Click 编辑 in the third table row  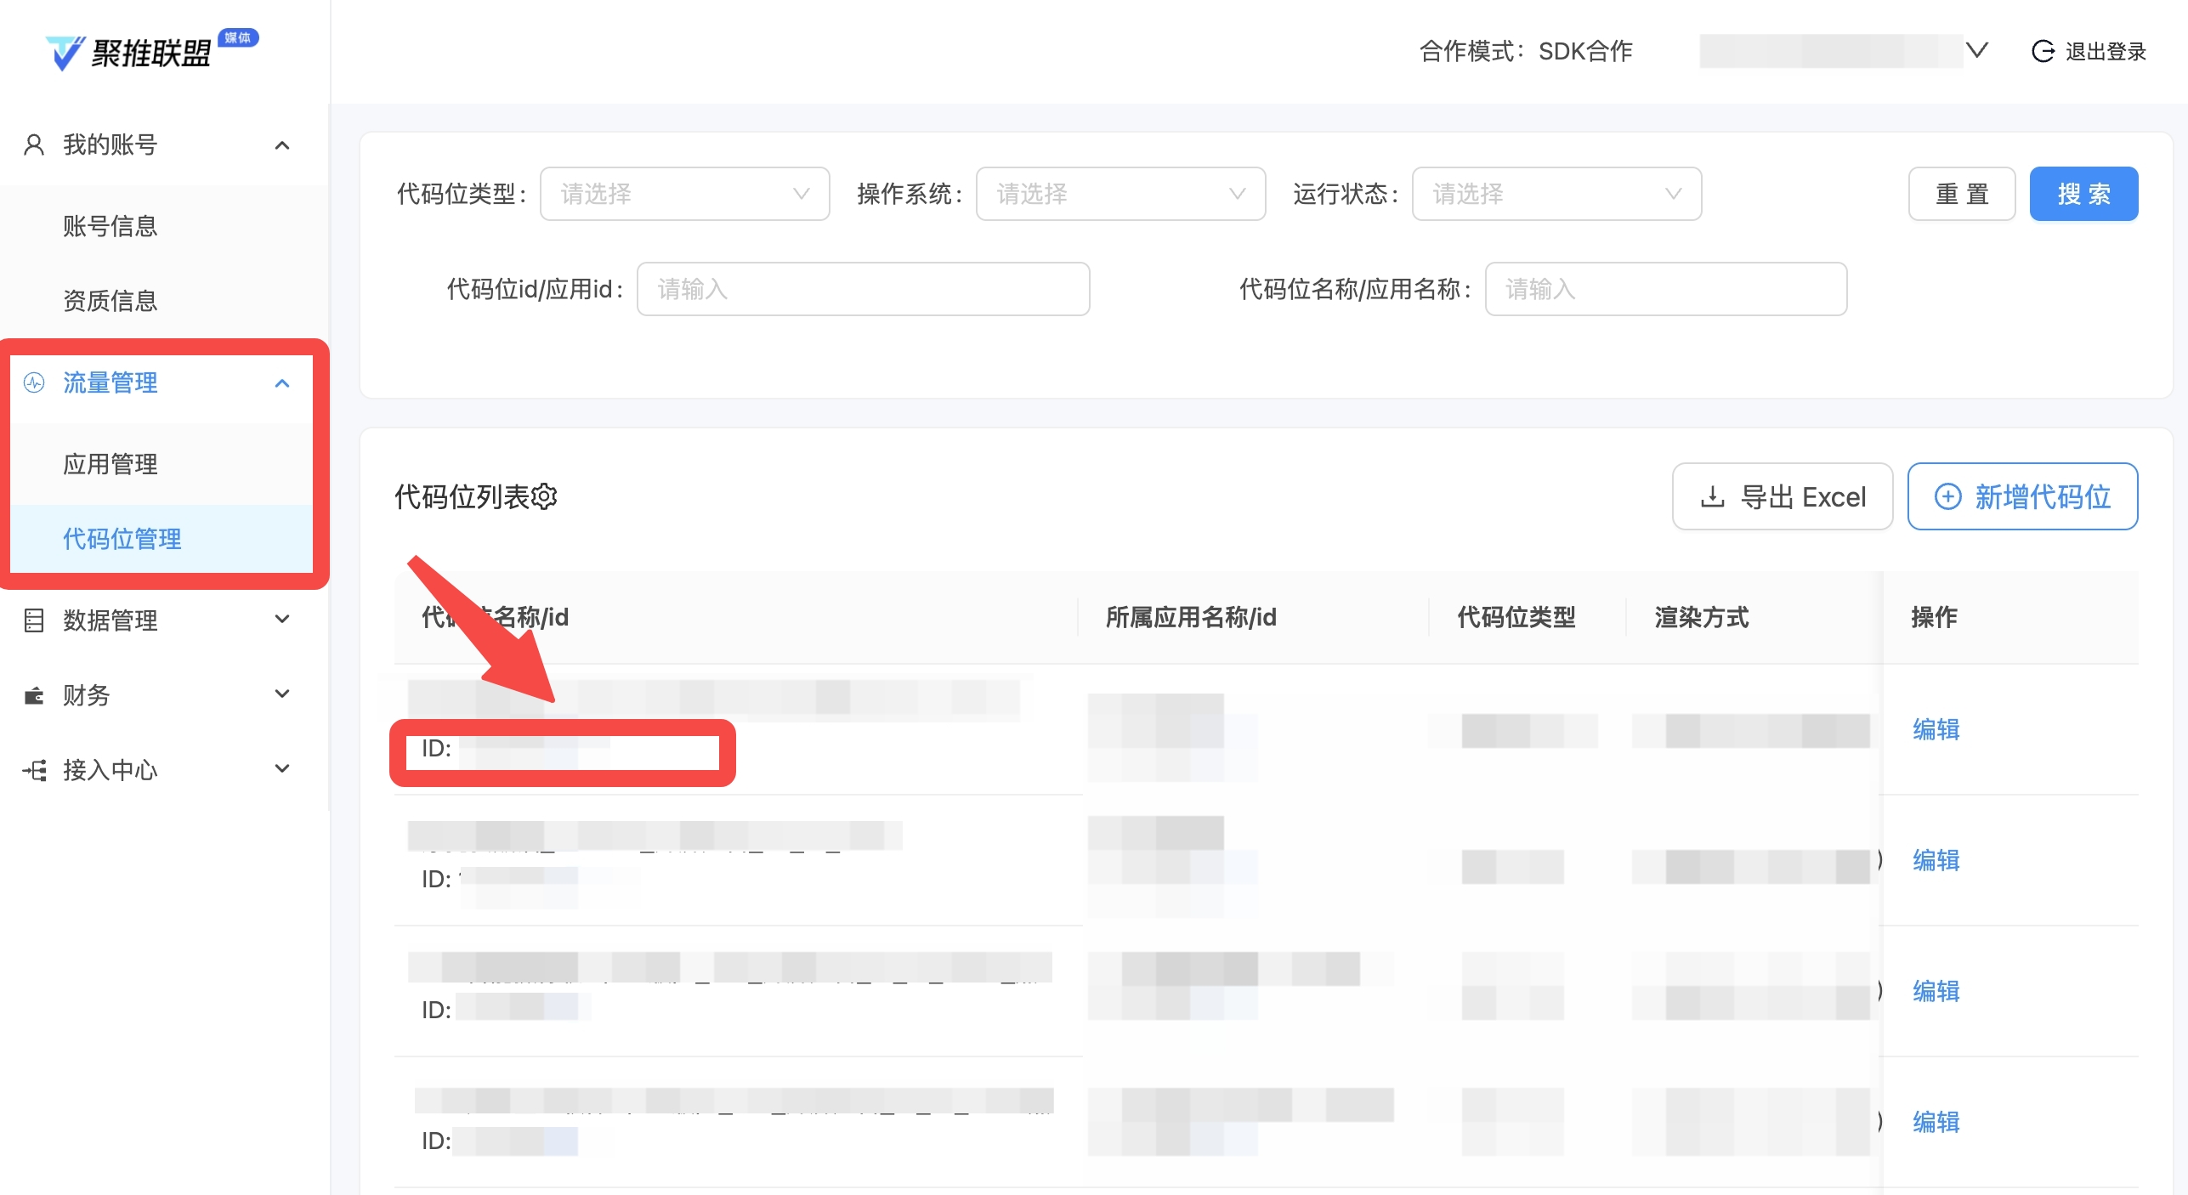tap(1936, 991)
